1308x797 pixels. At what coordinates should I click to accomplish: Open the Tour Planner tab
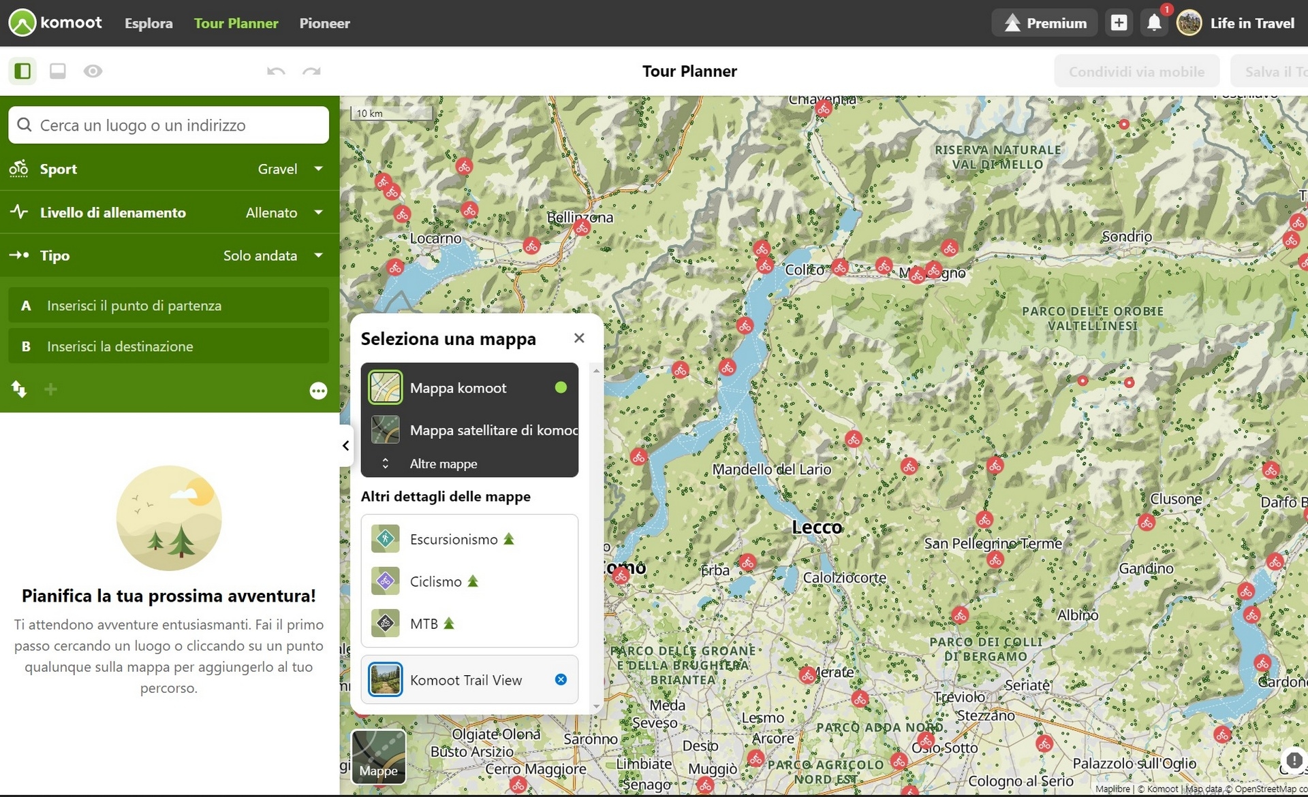point(236,23)
